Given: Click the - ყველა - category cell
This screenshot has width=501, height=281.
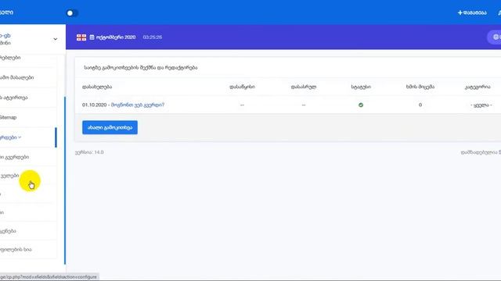Looking at the screenshot, I should pyautogui.click(x=481, y=105).
